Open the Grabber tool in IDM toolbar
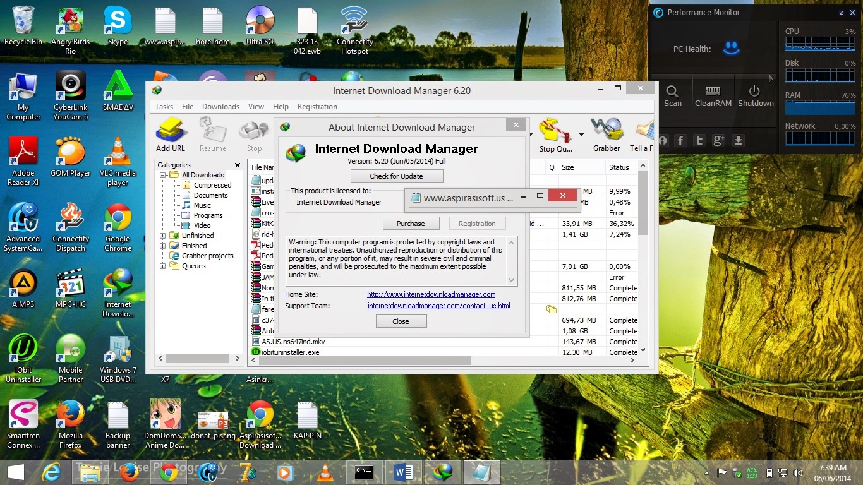The width and height of the screenshot is (863, 485). tap(607, 135)
